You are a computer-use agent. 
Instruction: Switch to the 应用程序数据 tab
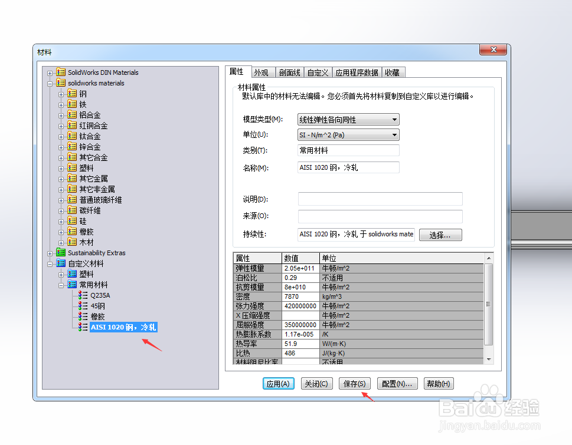357,72
